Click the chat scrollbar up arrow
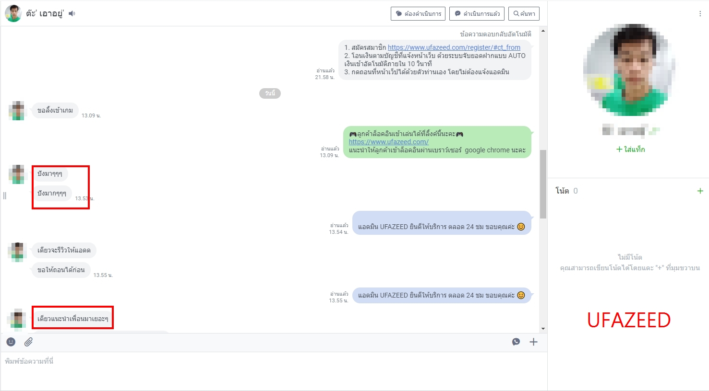Image resolution: width=709 pixels, height=391 pixels. [x=543, y=31]
